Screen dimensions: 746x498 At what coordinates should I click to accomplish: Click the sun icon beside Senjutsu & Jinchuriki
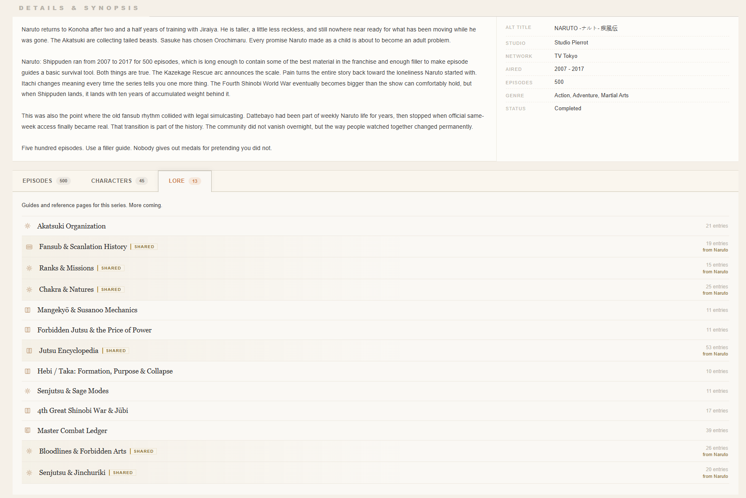29,473
